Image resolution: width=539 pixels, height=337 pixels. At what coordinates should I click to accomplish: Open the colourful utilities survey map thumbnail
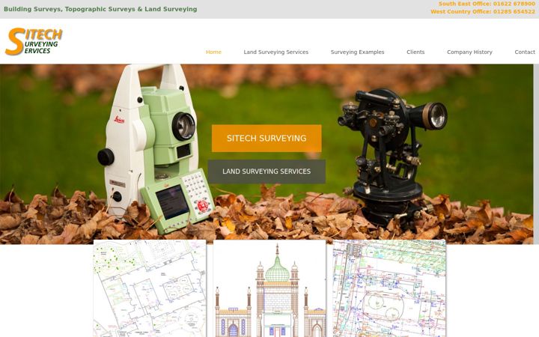pyautogui.click(x=389, y=288)
